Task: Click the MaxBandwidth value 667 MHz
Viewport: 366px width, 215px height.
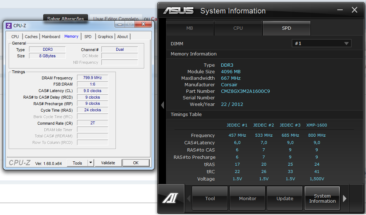Action: coord(231,78)
